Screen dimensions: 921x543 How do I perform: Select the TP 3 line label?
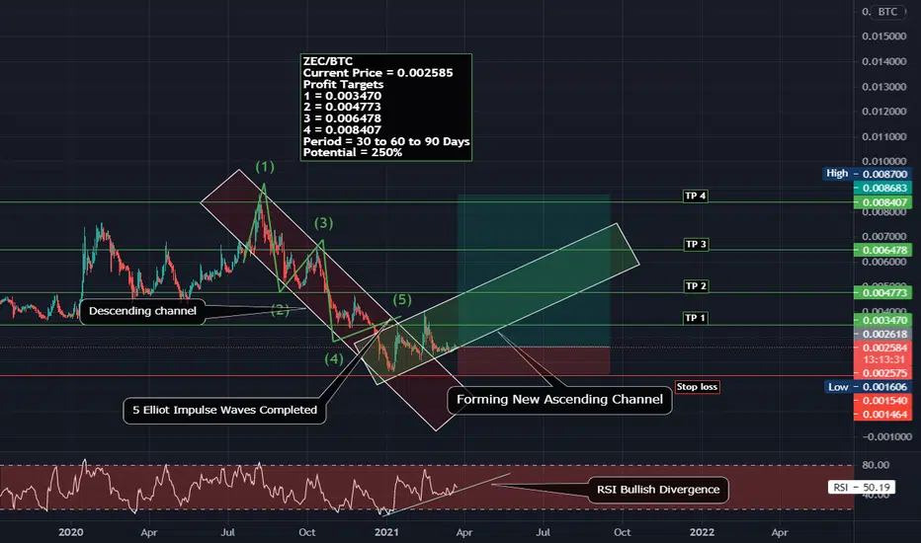pyautogui.click(x=696, y=244)
